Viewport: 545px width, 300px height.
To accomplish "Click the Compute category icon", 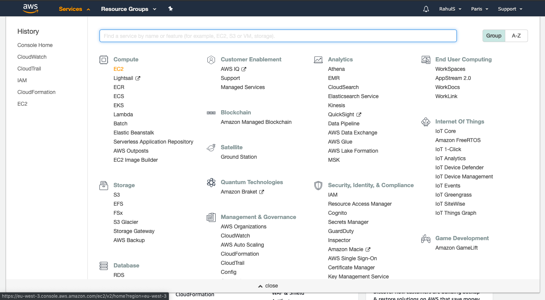I will 103,59.
